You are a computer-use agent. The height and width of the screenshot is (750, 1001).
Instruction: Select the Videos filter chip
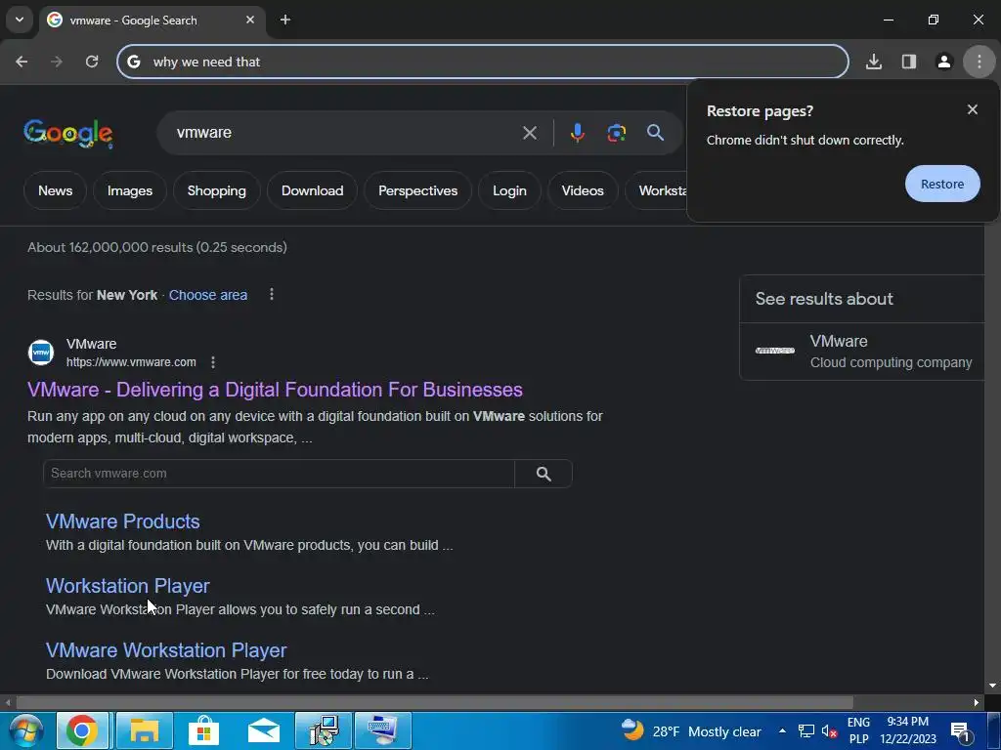583,190
